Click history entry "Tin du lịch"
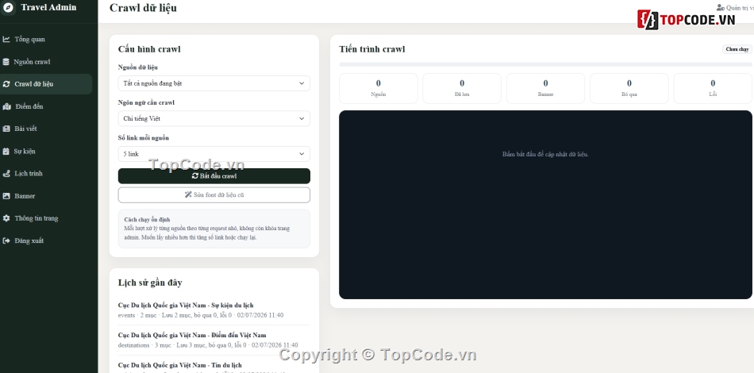 pos(180,365)
